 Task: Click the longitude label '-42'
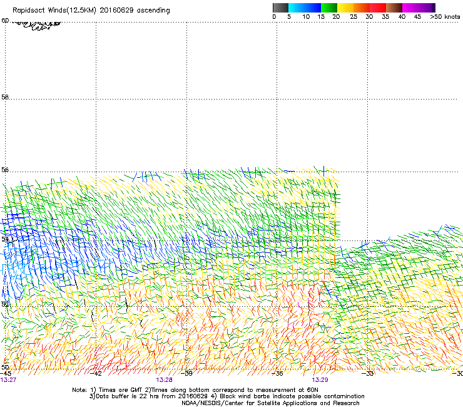[96, 373]
